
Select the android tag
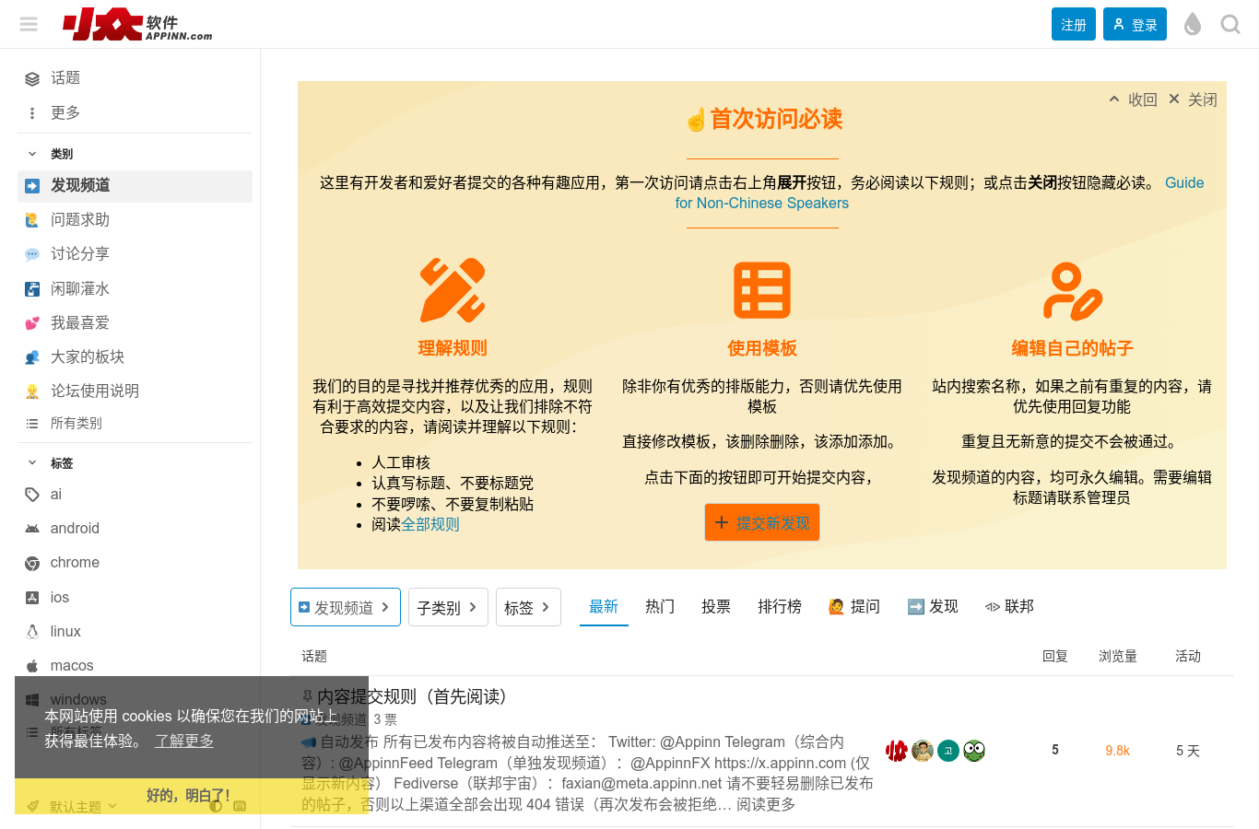[x=135, y=529]
